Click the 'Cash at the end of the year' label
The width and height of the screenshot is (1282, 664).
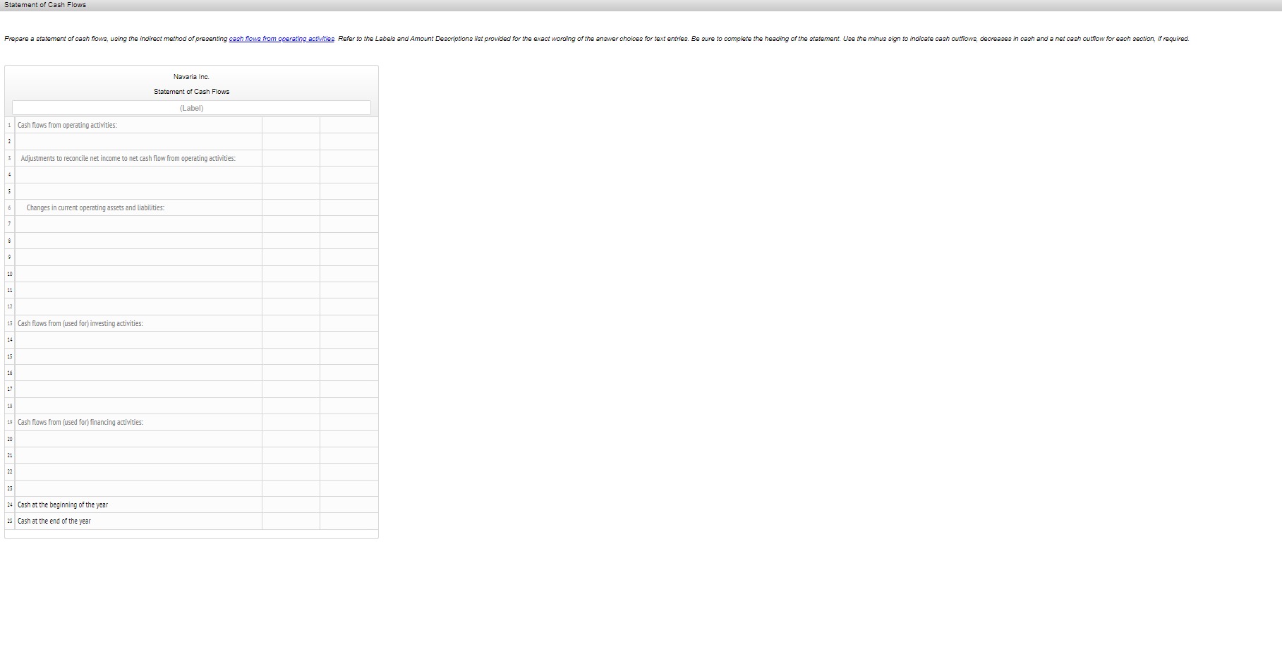tap(54, 521)
